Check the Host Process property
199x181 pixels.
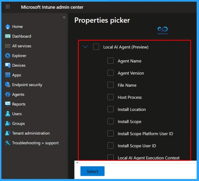[x=111, y=97]
